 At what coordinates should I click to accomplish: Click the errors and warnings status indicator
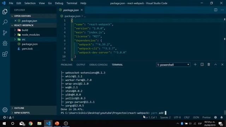(8, 117)
